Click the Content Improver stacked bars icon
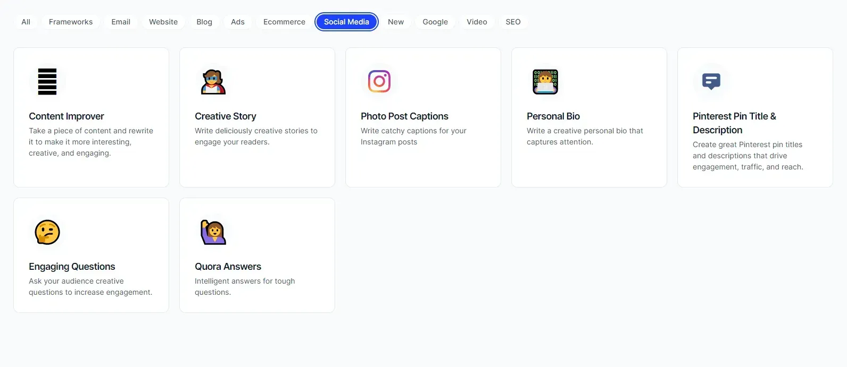 (47, 82)
